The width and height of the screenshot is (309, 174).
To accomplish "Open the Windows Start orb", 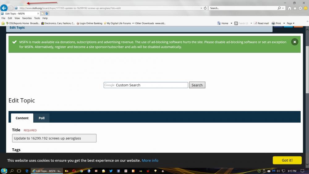I will [x=4, y=171].
